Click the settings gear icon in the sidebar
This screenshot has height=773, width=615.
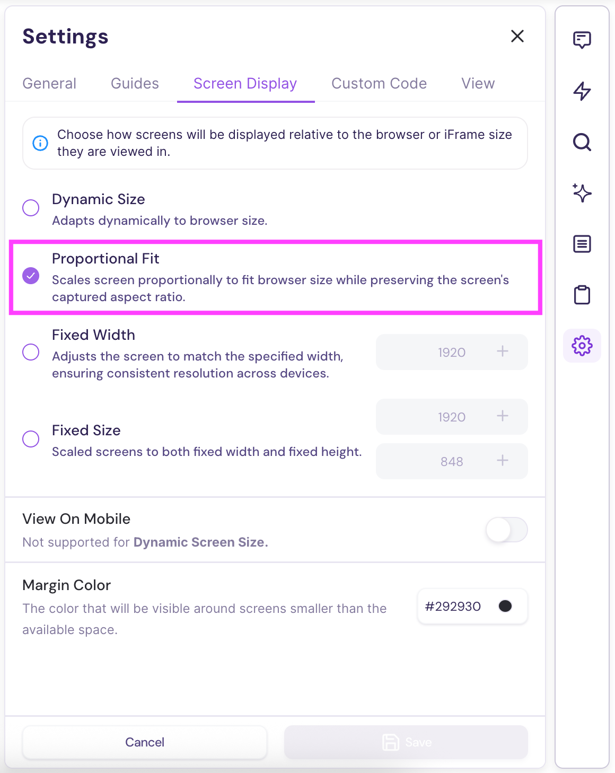tap(582, 346)
